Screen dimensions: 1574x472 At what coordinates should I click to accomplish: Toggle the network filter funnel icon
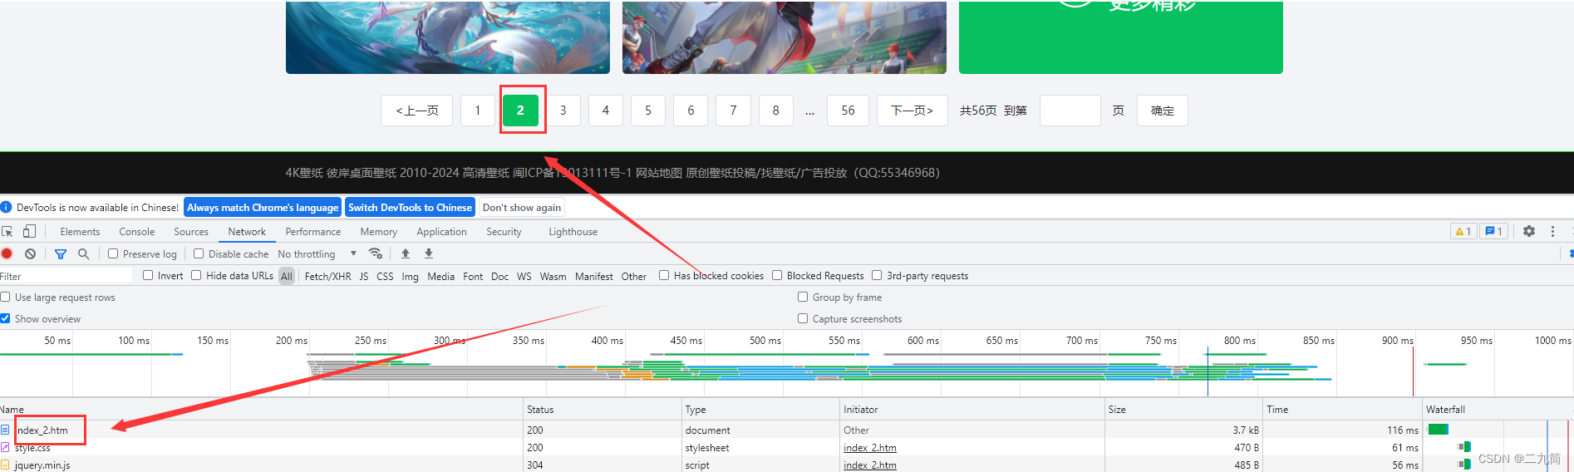tap(61, 253)
